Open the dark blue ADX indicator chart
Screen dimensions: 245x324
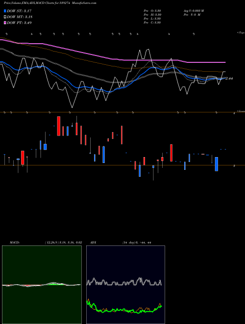(125, 285)
